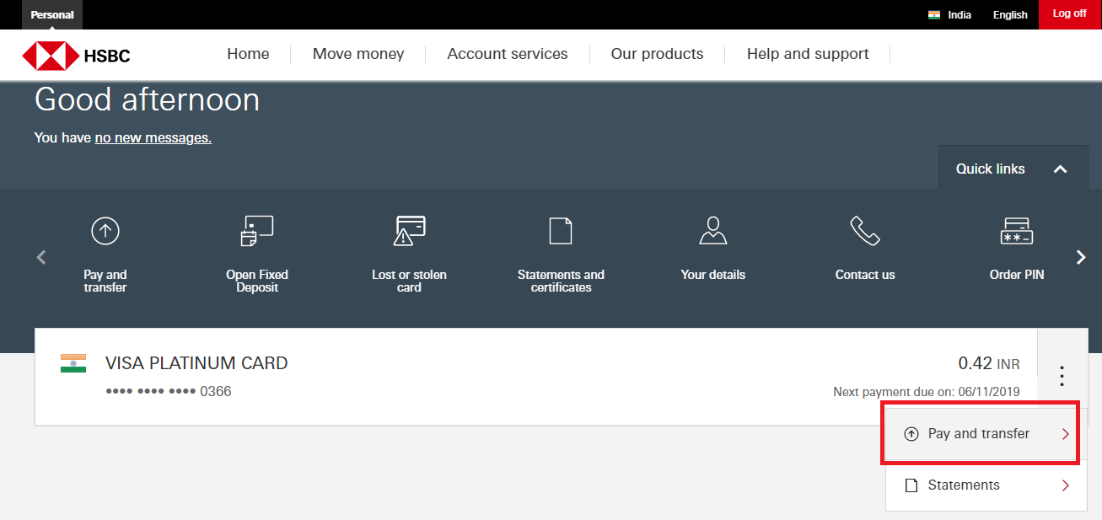Click India flag icon in top bar
This screenshot has height=520, width=1102.
point(934,14)
